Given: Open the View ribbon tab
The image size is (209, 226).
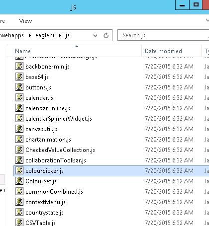Looking at the screenshot, I should [x=25, y=21].
